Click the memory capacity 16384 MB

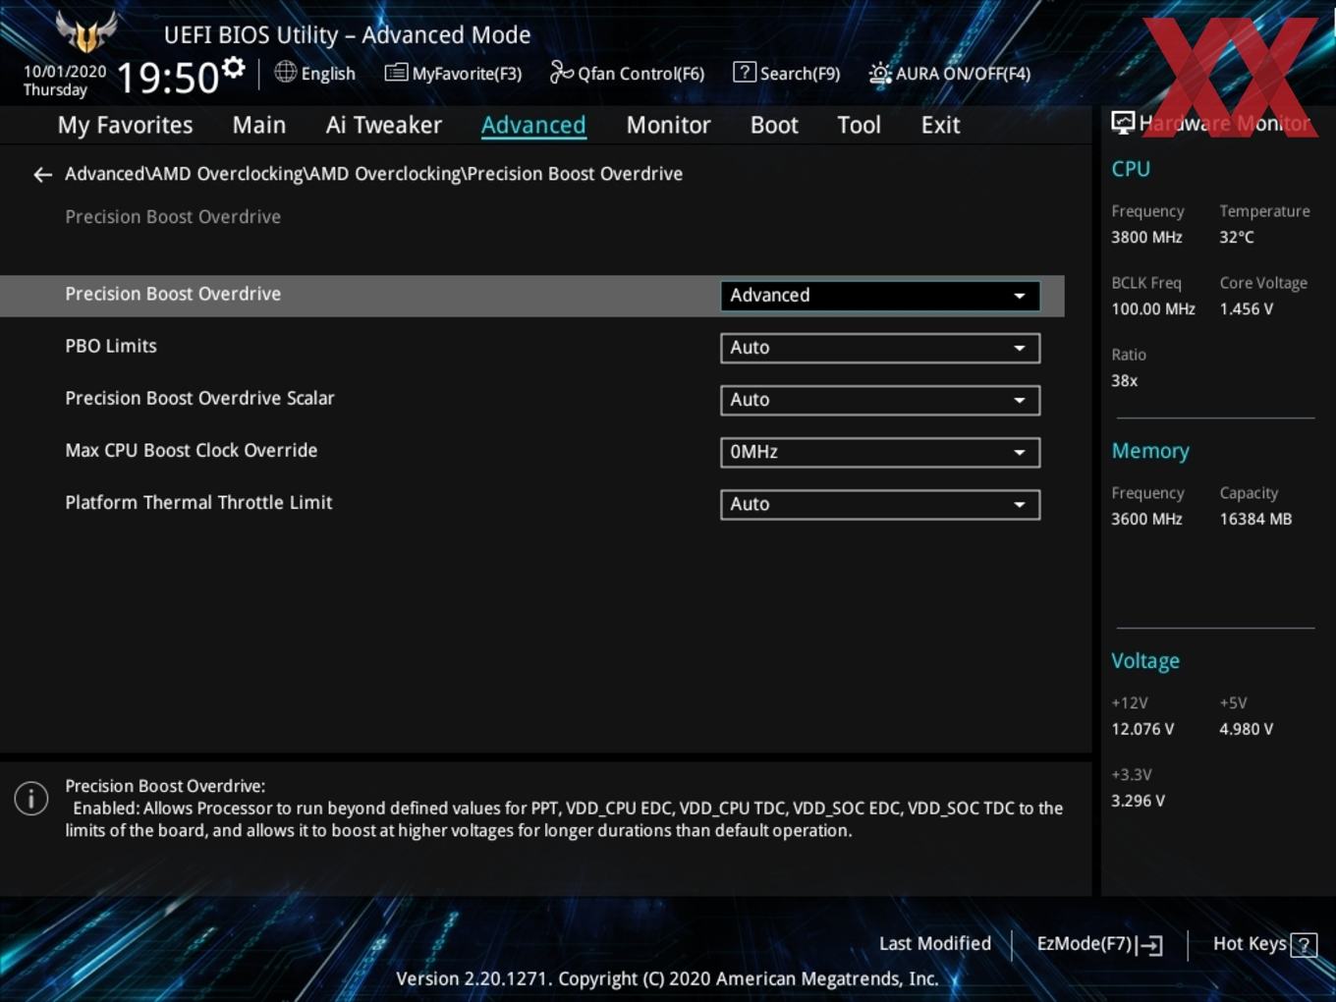click(1255, 519)
